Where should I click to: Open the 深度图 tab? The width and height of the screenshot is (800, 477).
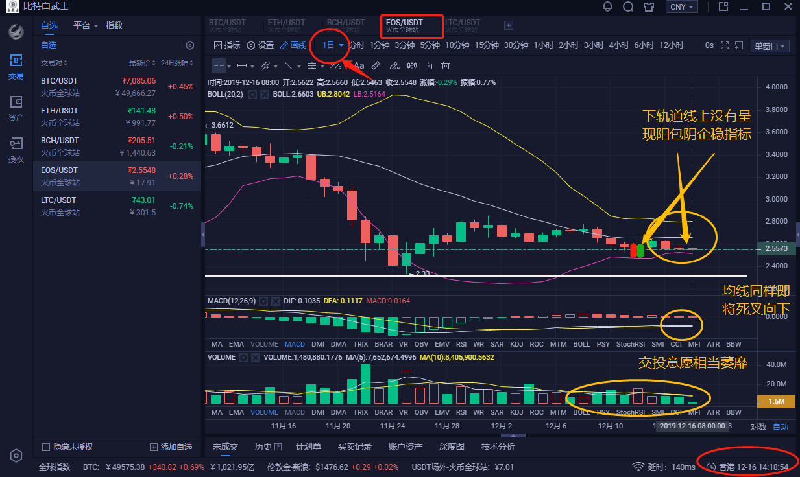coord(452,447)
